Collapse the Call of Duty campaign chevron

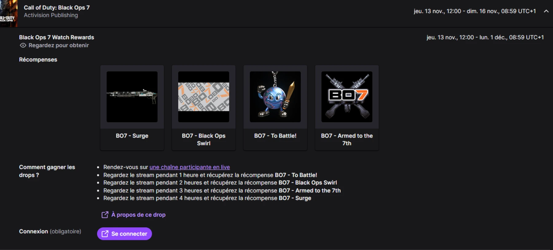tap(546, 11)
